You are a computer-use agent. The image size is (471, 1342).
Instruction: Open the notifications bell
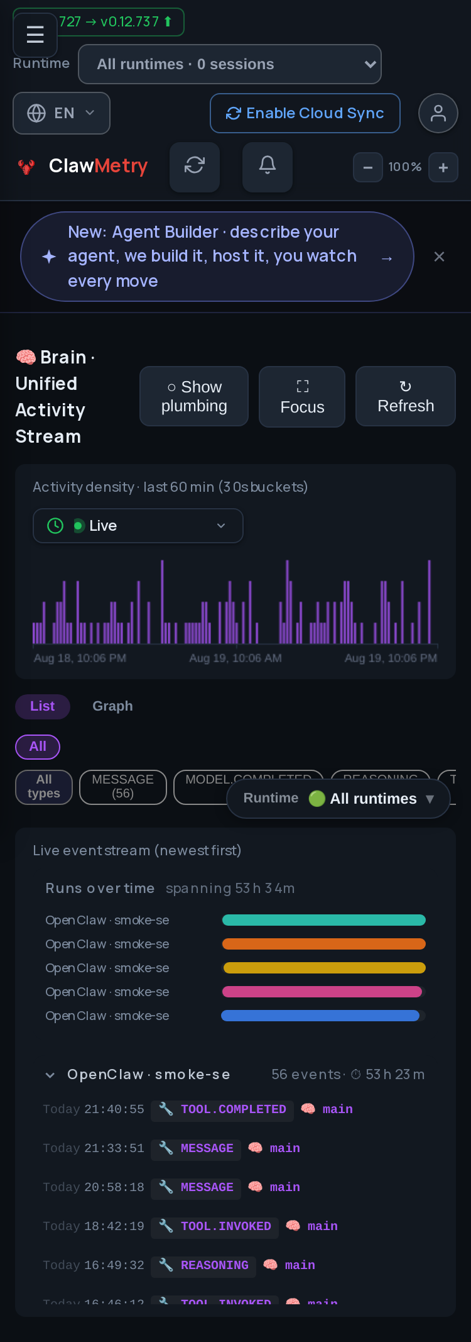268,167
